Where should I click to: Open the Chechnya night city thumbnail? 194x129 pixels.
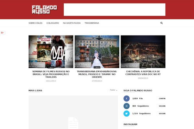click(x=143, y=52)
